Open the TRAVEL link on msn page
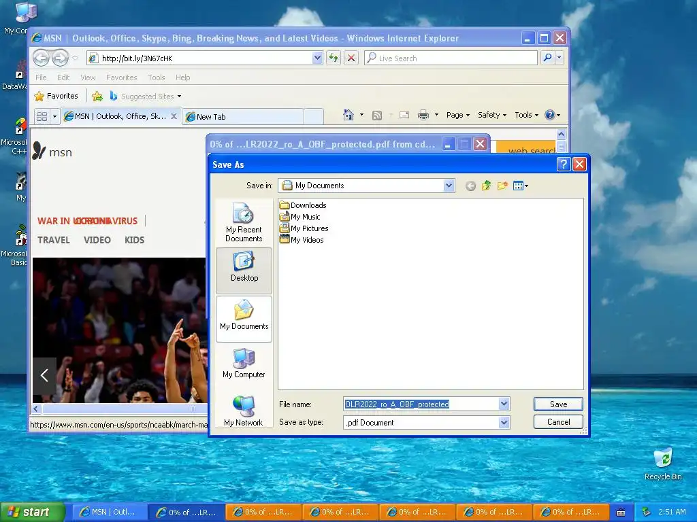The image size is (697, 522). [53, 240]
